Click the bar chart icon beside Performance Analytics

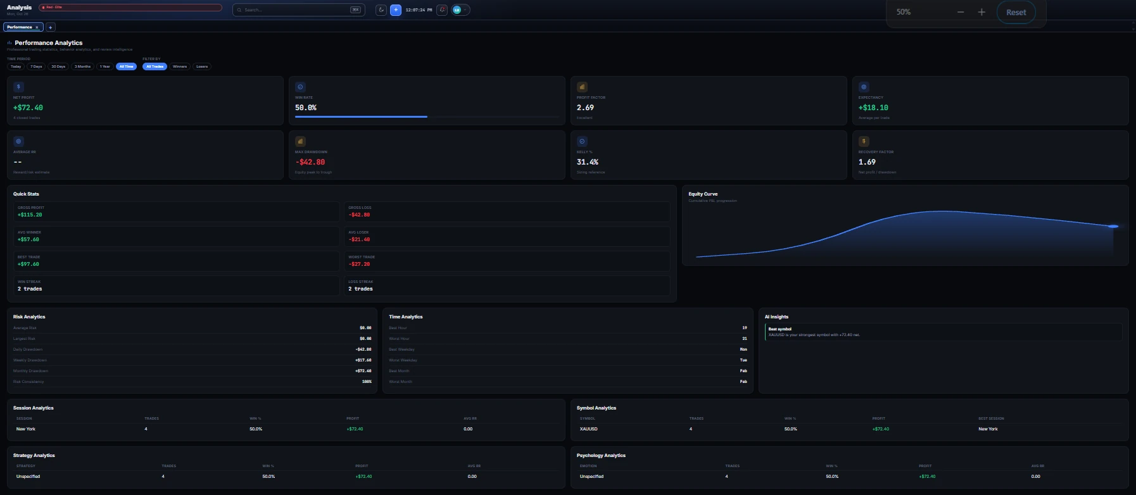[9, 43]
